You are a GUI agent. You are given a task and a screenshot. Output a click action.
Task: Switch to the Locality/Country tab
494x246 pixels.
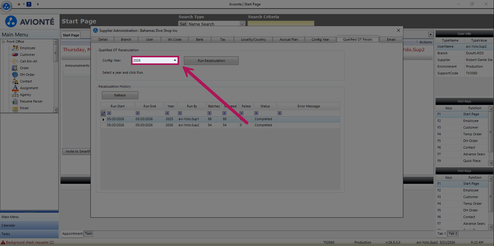click(254, 39)
